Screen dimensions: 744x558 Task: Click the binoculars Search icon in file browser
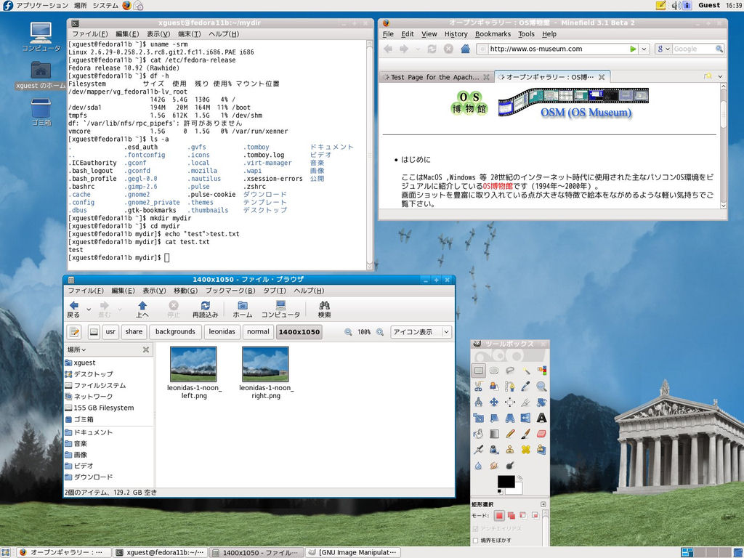(325, 309)
